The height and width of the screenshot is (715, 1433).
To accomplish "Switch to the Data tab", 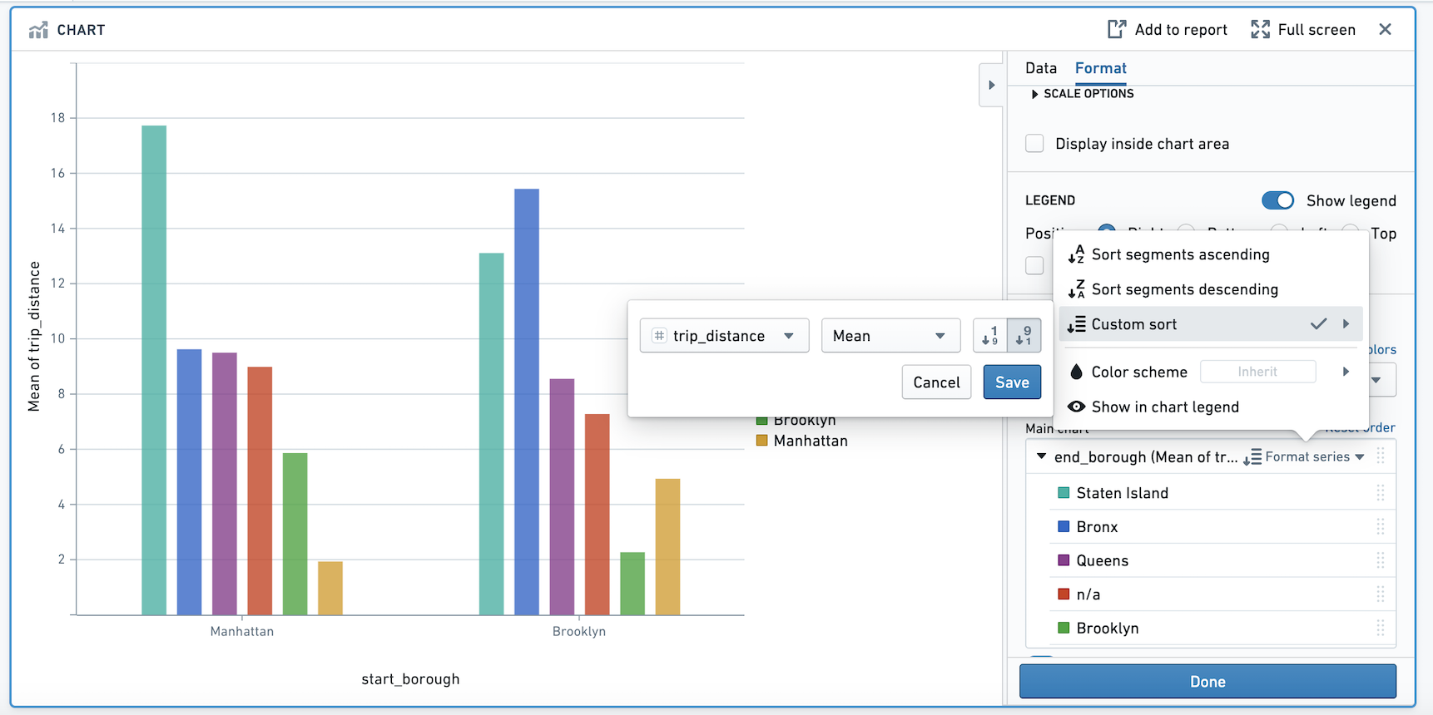I will [x=1040, y=68].
